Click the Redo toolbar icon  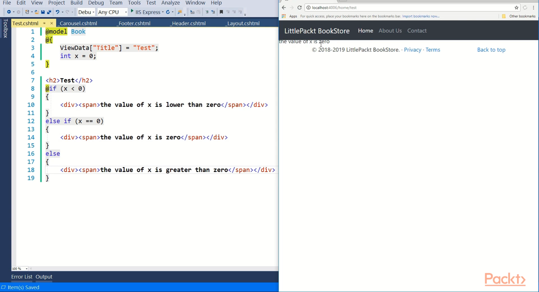pyautogui.click(x=67, y=12)
